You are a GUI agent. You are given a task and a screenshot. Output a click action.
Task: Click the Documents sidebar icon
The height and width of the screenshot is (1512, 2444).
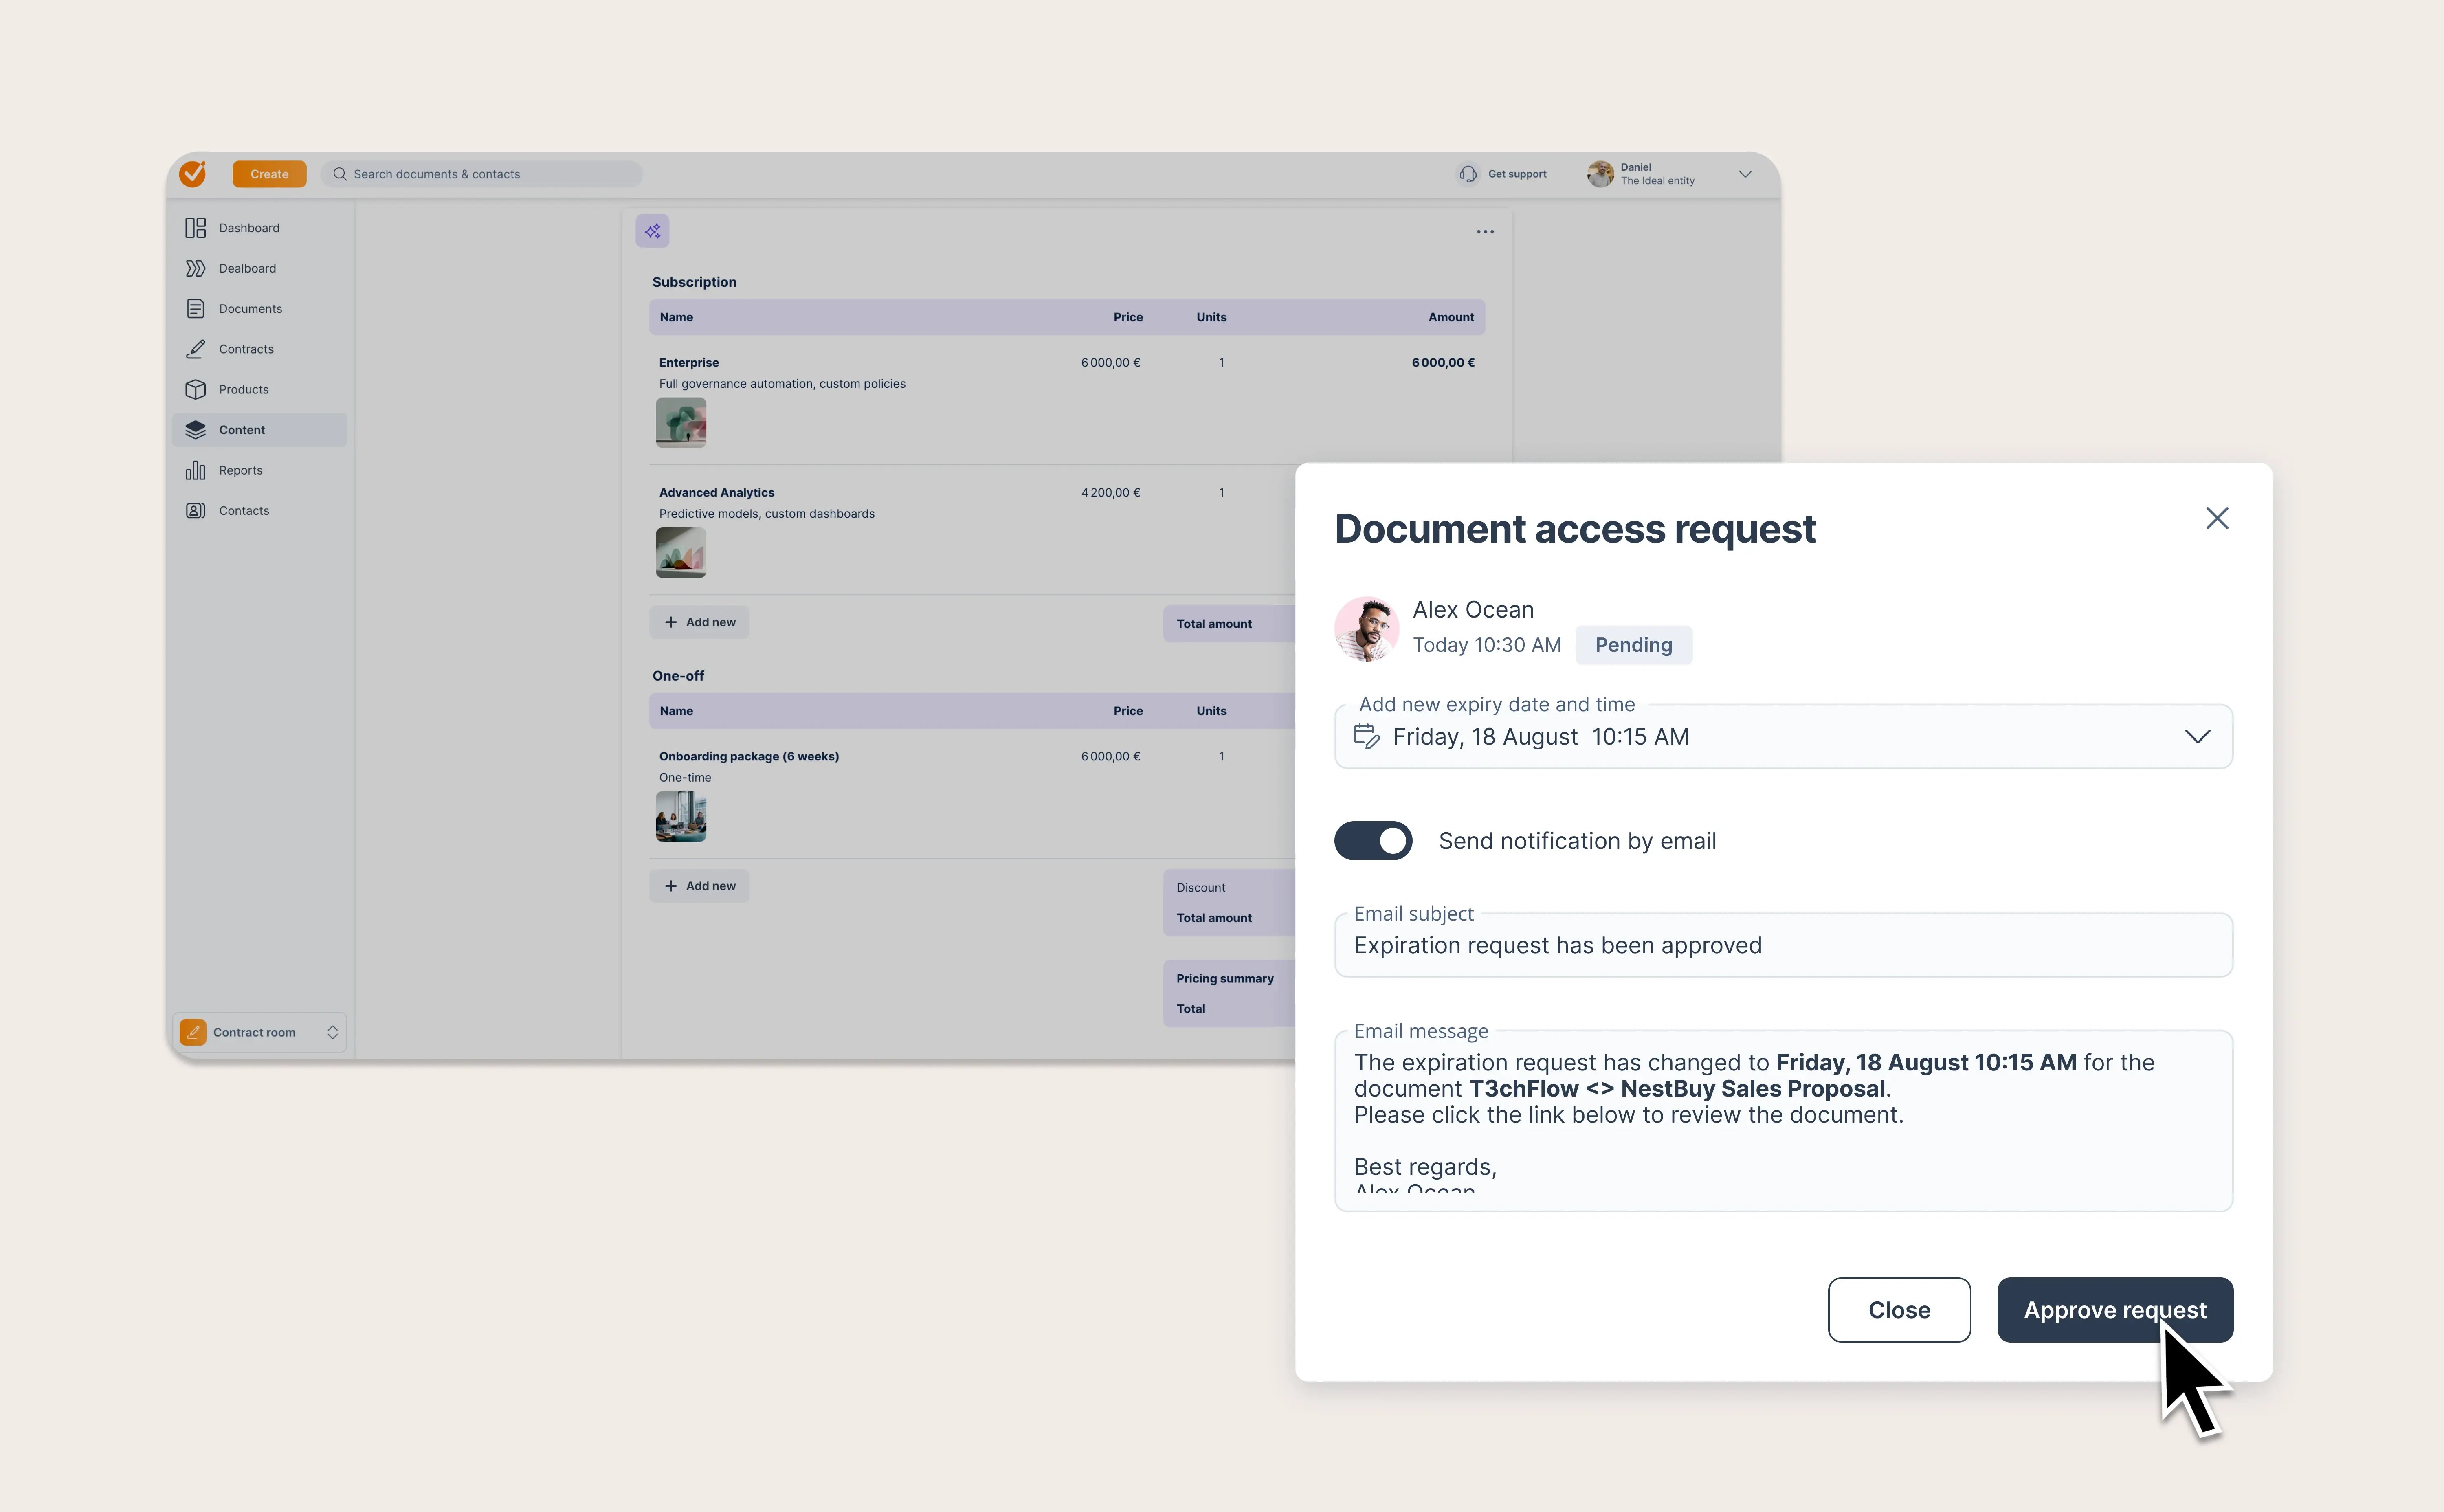point(195,309)
